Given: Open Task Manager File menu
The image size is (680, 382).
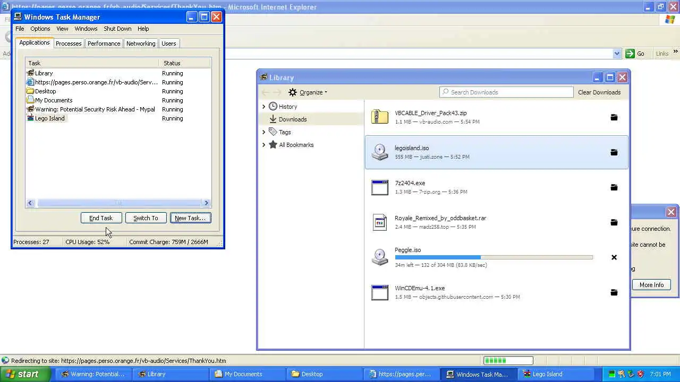Looking at the screenshot, I should 20,29.
